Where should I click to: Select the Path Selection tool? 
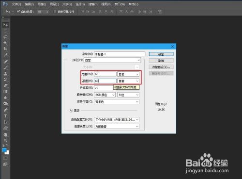5,122
